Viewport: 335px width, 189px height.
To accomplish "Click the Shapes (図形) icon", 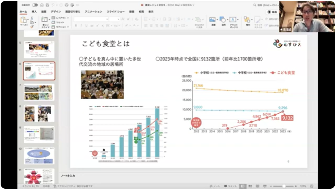I will click(x=222, y=20).
